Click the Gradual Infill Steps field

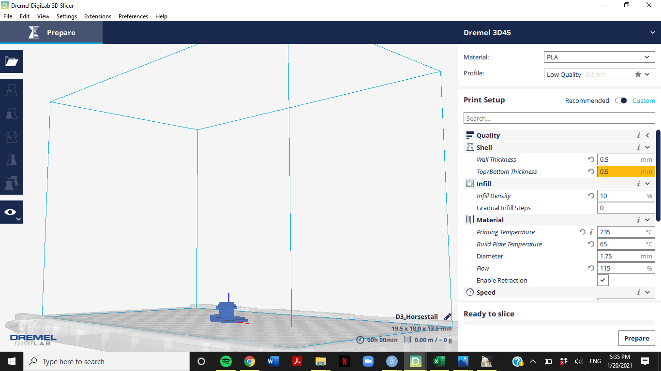(x=626, y=208)
